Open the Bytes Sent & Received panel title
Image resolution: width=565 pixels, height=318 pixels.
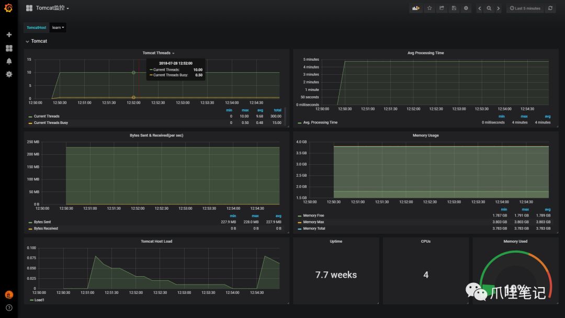tap(156, 135)
